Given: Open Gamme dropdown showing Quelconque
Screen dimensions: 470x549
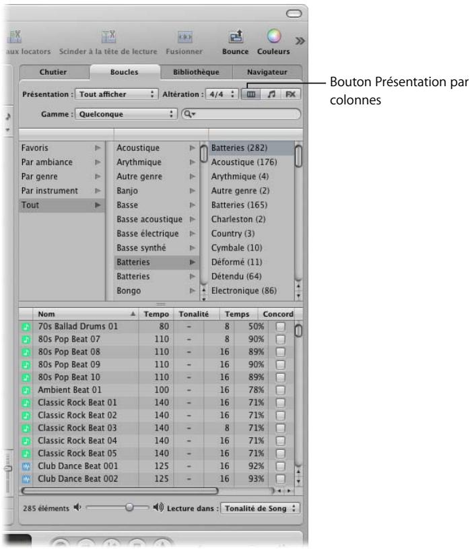Looking at the screenshot, I should tap(127, 114).
